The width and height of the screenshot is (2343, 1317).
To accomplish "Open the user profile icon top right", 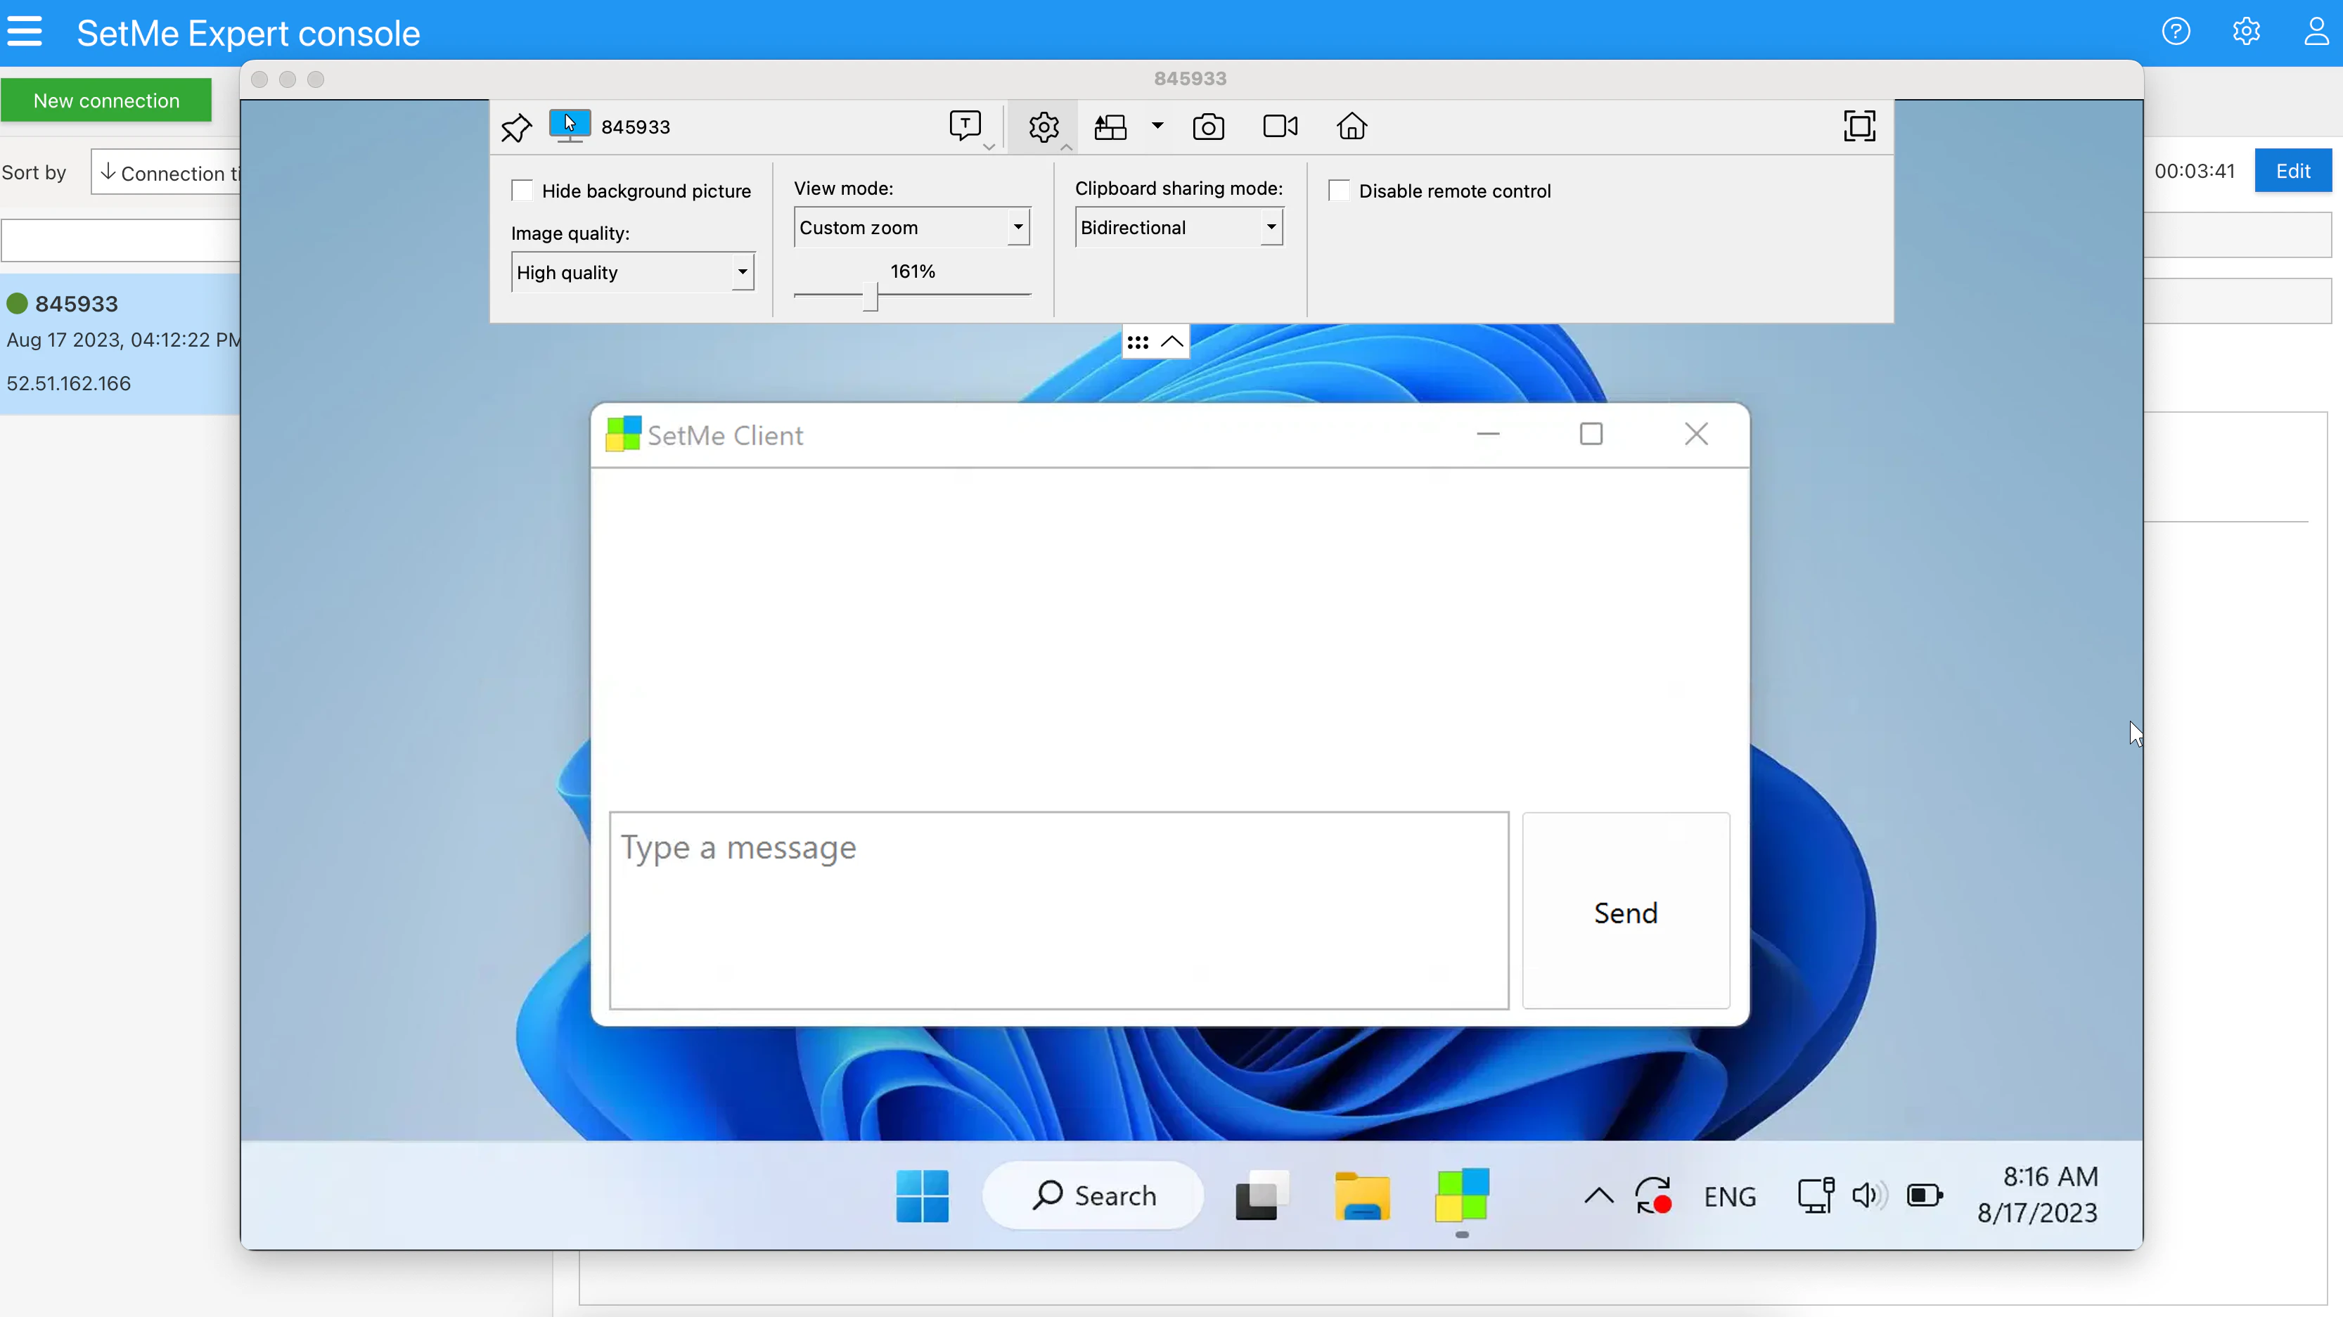I will pyautogui.click(x=2315, y=32).
